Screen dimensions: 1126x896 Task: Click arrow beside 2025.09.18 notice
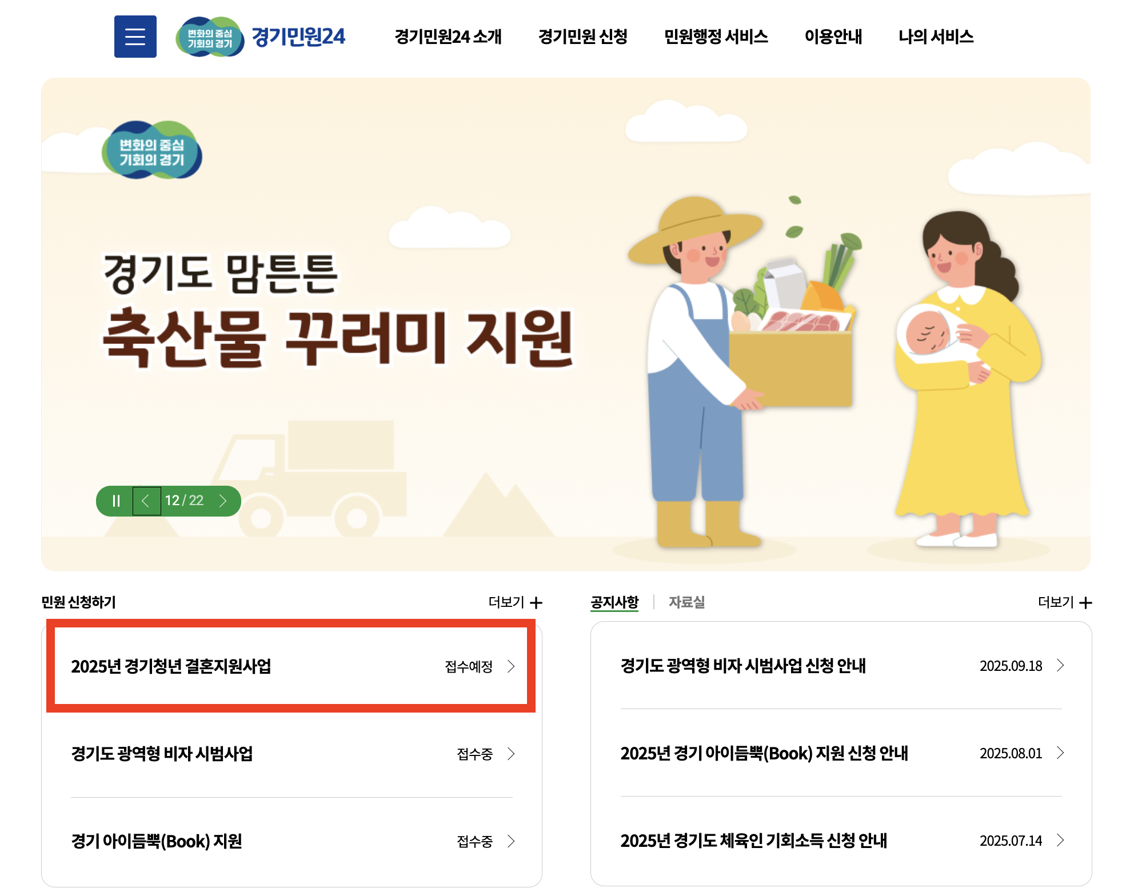click(x=1060, y=665)
